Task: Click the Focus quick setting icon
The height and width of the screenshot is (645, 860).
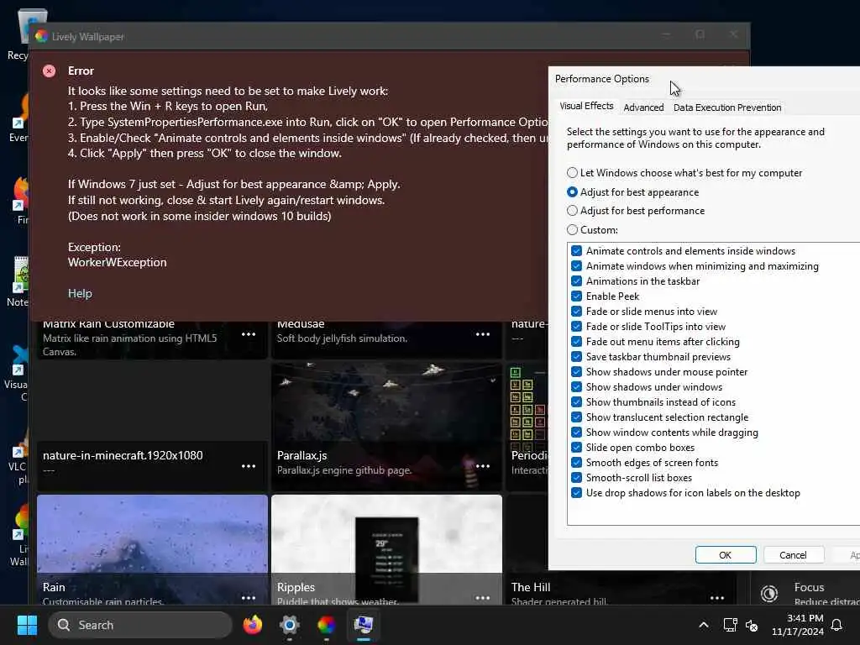Action: pyautogui.click(x=769, y=594)
